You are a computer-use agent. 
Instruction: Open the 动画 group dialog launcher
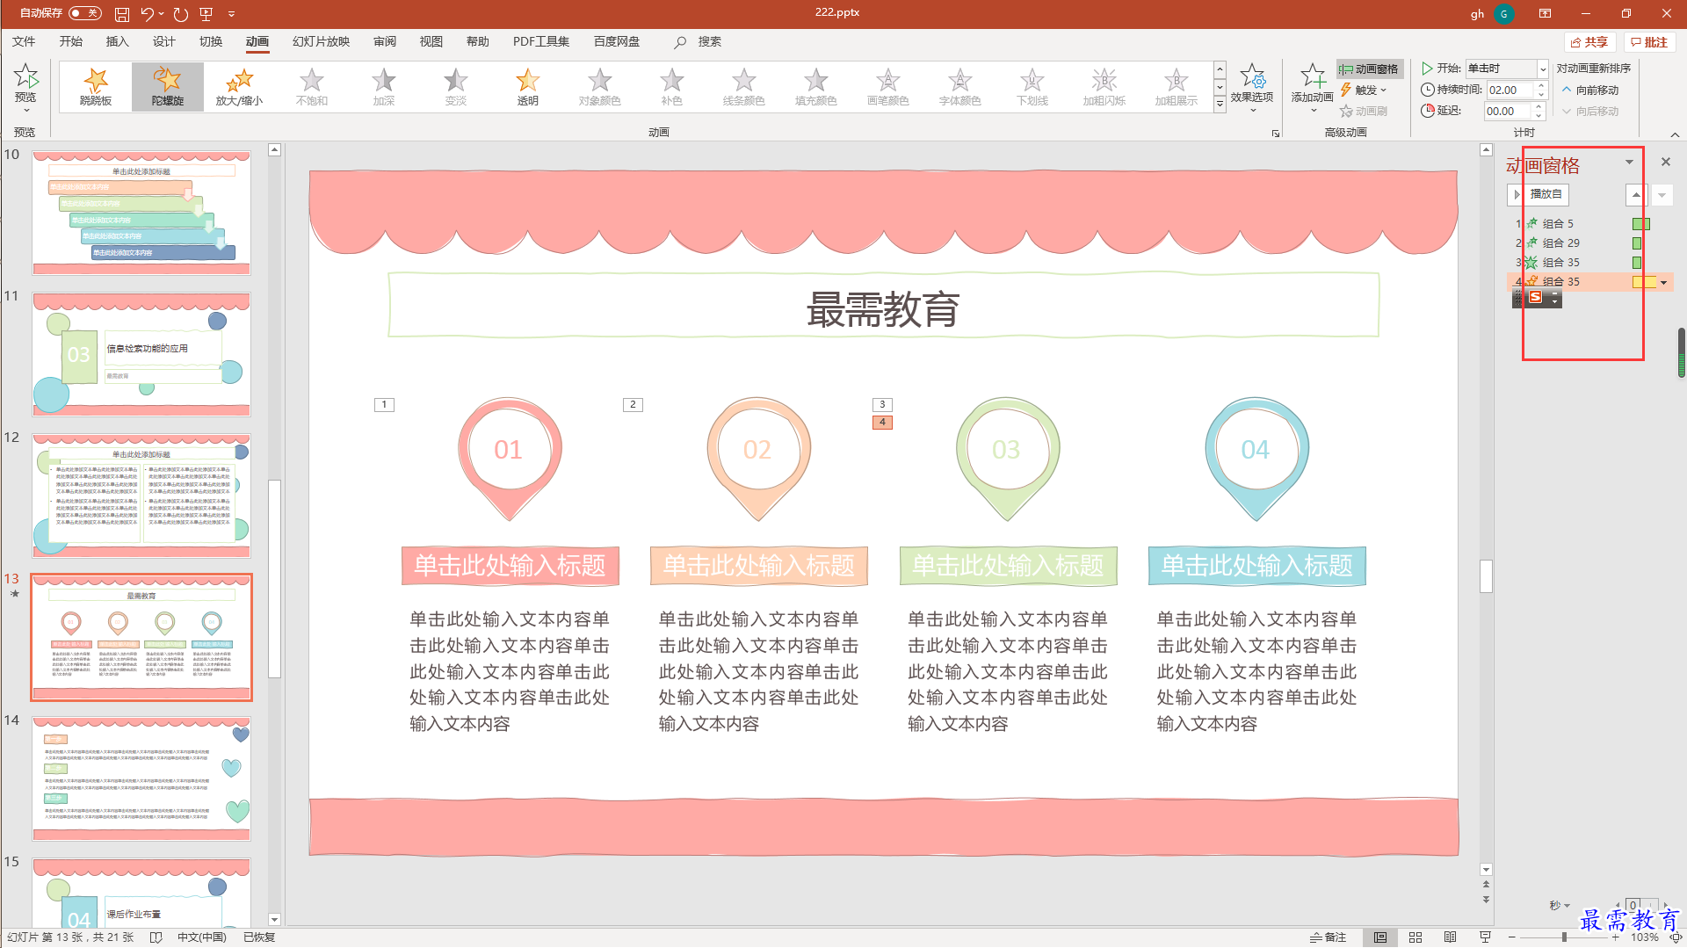click(x=1275, y=134)
